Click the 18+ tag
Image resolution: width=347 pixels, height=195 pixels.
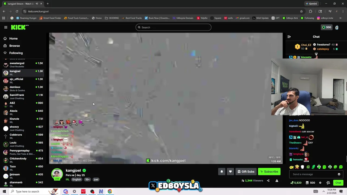click(x=87, y=180)
